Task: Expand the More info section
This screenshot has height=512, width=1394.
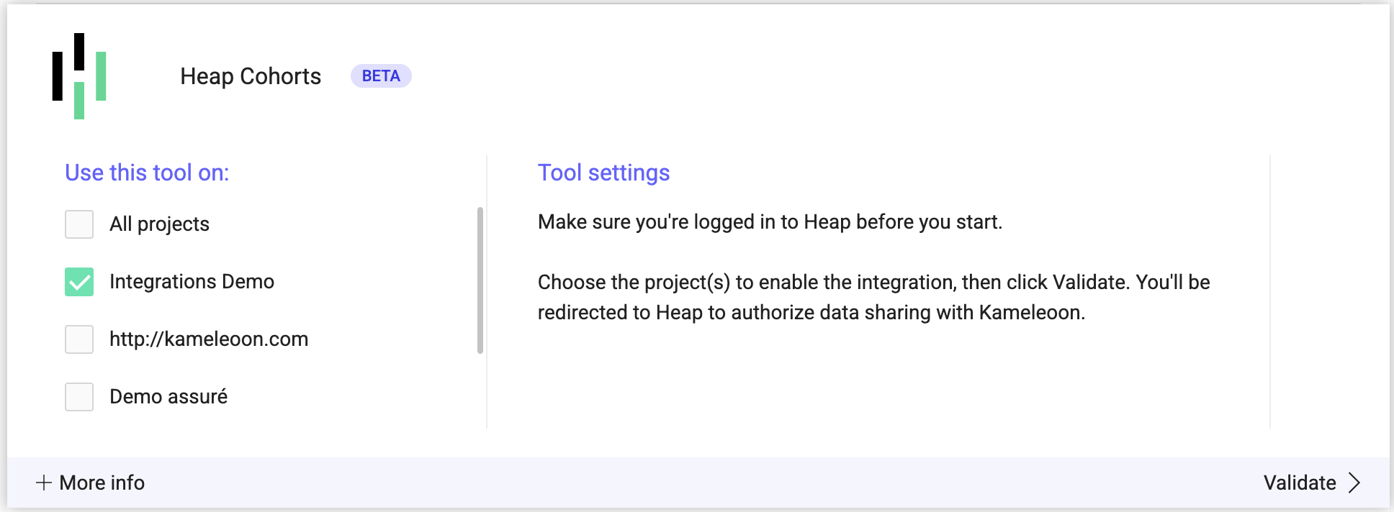Action: [x=102, y=483]
